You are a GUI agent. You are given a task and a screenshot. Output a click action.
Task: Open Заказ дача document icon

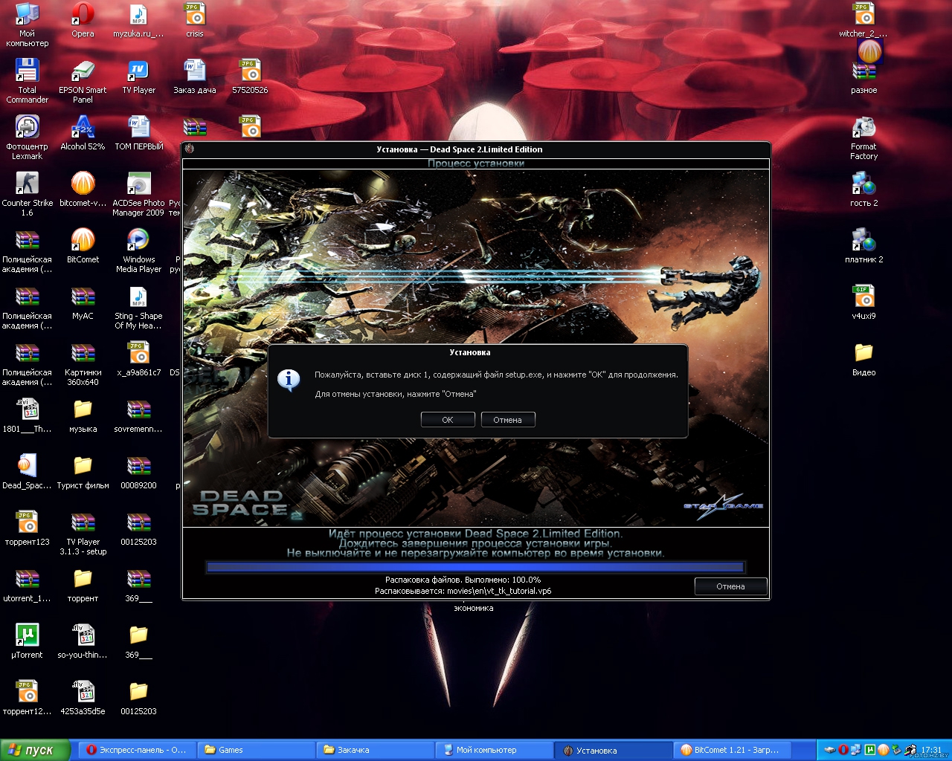coord(195,77)
